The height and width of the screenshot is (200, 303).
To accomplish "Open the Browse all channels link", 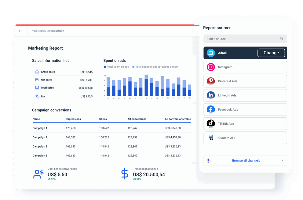I will (x=246, y=160).
